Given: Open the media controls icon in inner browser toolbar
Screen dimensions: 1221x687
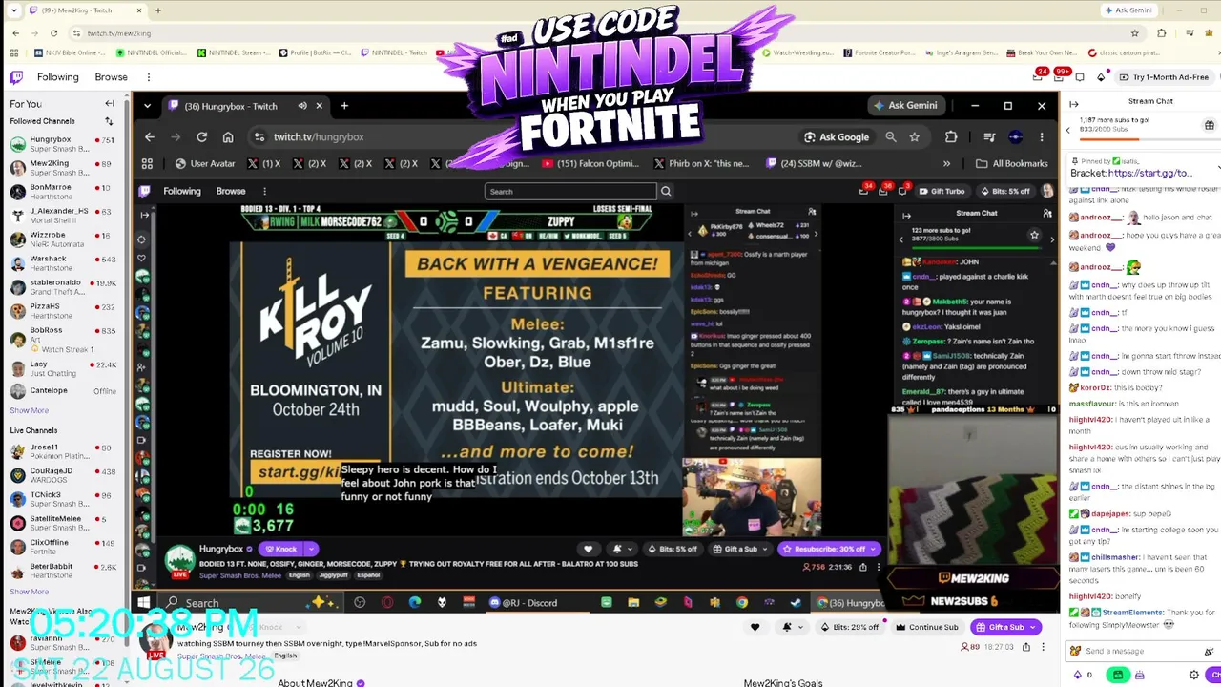Looking at the screenshot, I should click(x=989, y=137).
